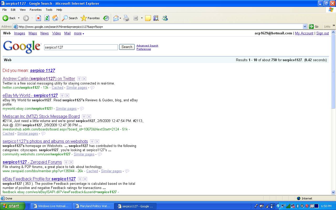Switch to Maryland Politics Watch taskbar window
This screenshot has height=210, width=336.
click(93, 206)
